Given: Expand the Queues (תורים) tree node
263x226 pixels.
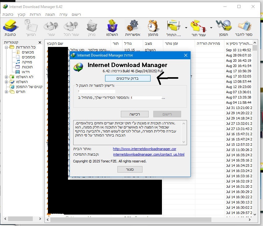Looking at the screenshot, I should point(6,92).
